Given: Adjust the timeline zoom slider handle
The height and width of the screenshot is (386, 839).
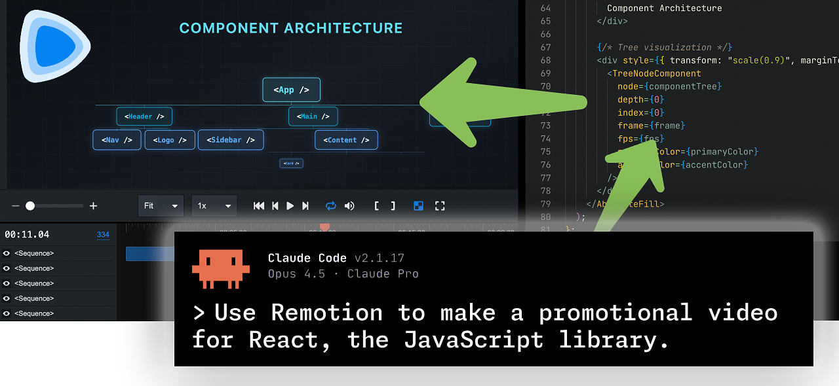Looking at the screenshot, I should point(30,205).
